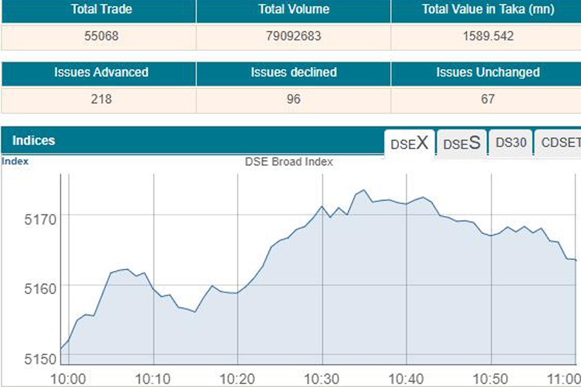Click the 10:30 time axis label
The width and height of the screenshot is (581, 387).
(322, 379)
